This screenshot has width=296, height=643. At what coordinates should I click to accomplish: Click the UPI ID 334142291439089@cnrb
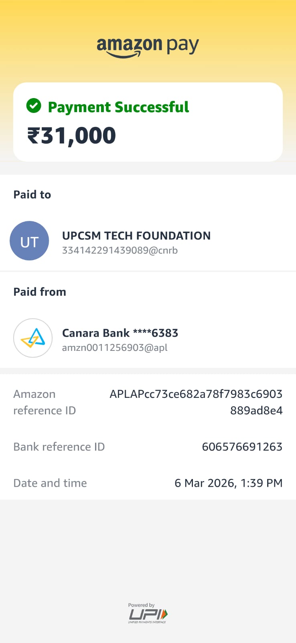coord(120,250)
